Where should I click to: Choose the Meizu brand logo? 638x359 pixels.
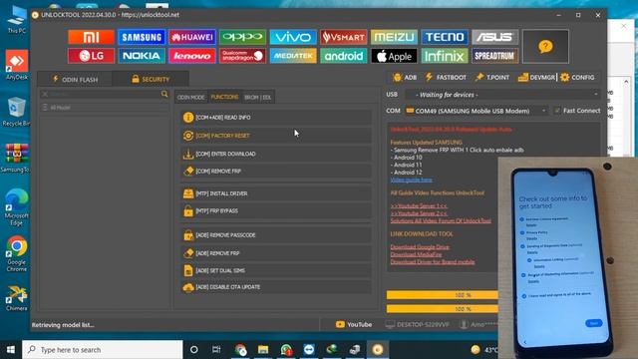[x=394, y=37]
